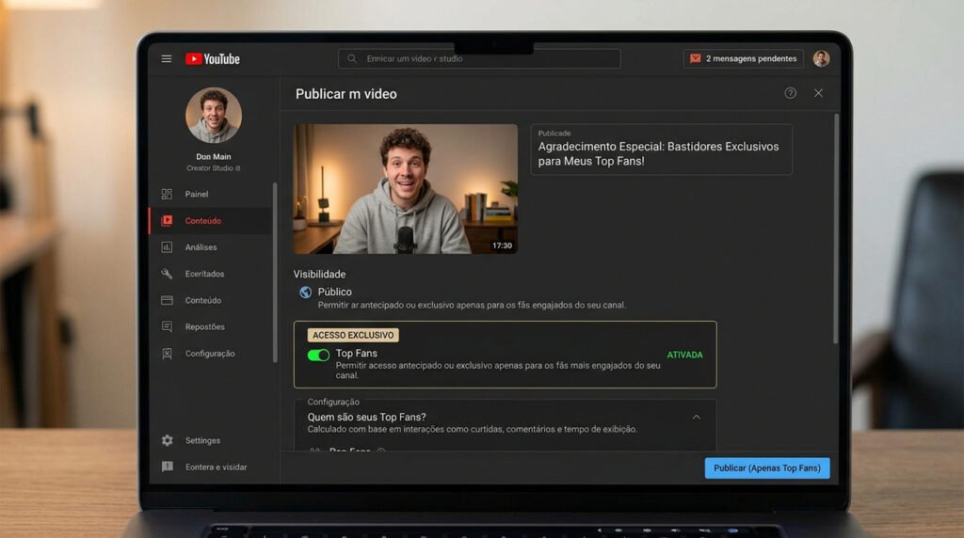Screen dimensions: 964x538
Task: Click the YouTube logo
Action: 213,59
